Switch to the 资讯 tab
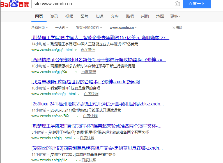The height and width of the screenshot is (163, 223). pos(54,16)
